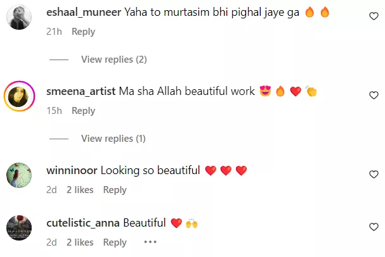Like winninoor's comment with the heart
Image resolution: width=385 pixels, height=257 pixels.
click(374, 174)
